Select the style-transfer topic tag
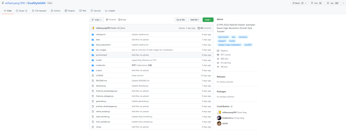This screenshot has width=346, height=131. tap(223, 37)
